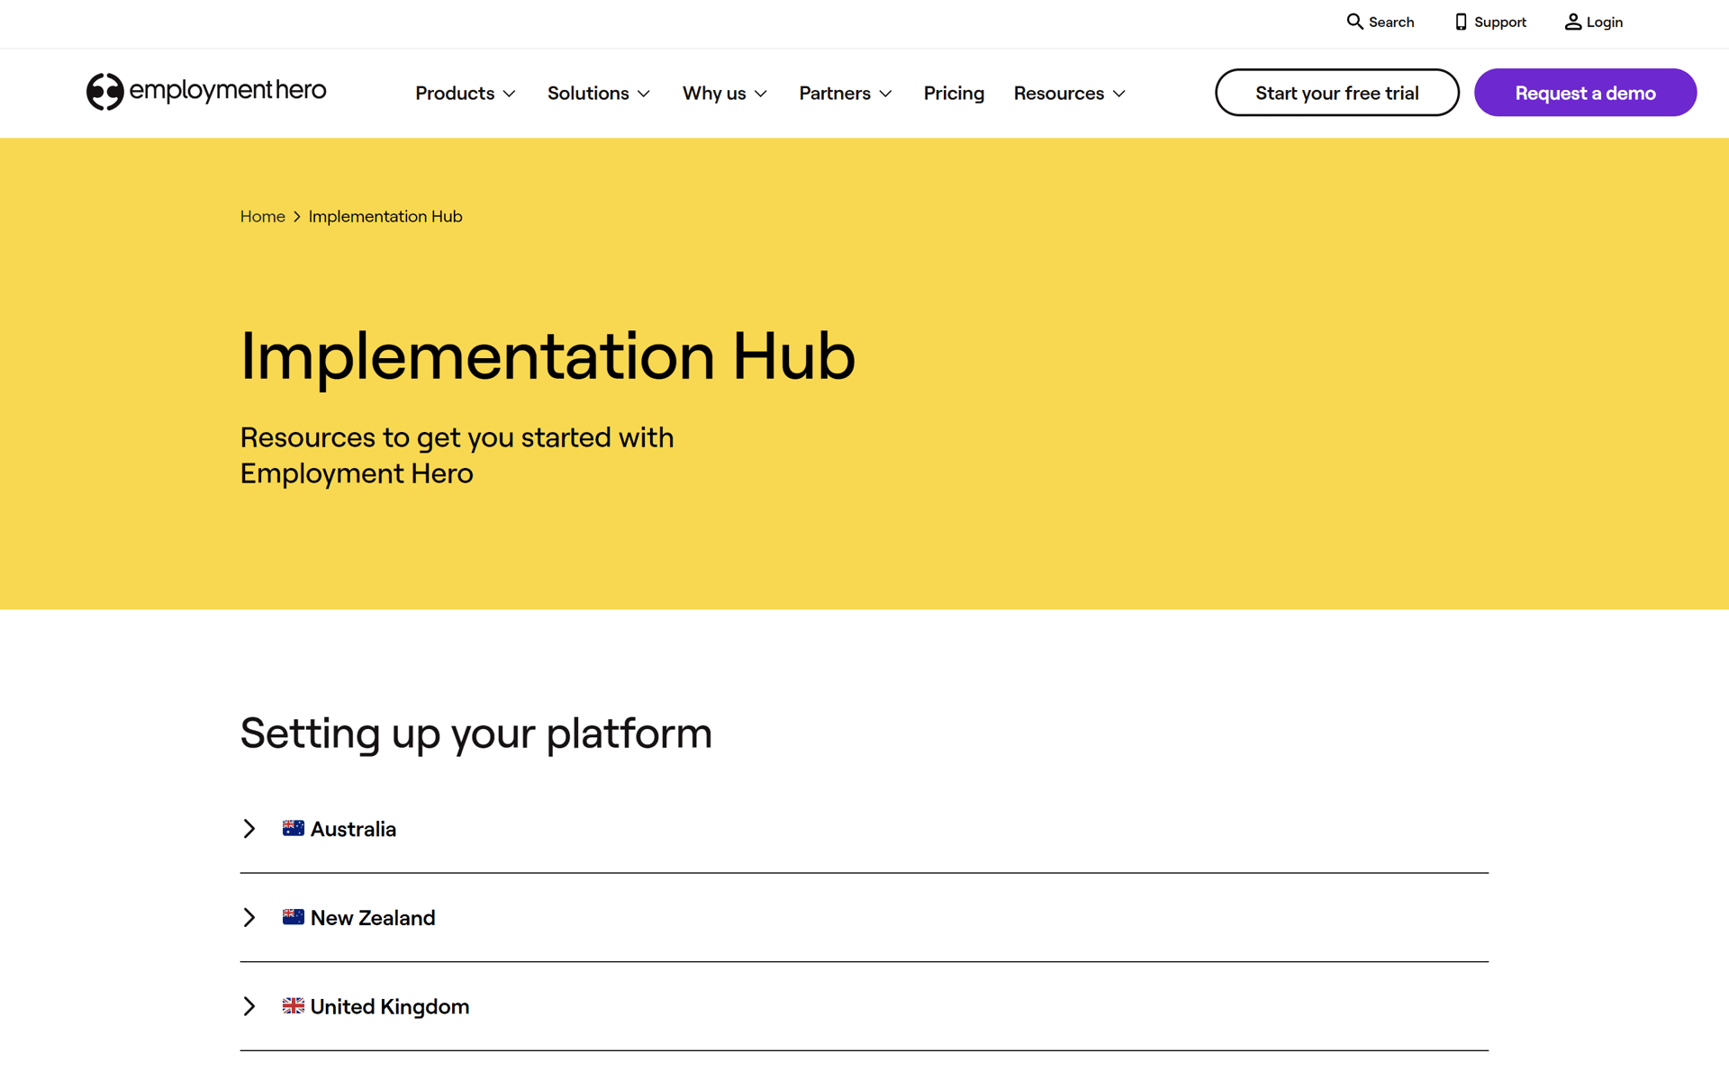1729x1080 pixels.
Task: Click the Resources to get you started subtitle
Action: pos(457,455)
